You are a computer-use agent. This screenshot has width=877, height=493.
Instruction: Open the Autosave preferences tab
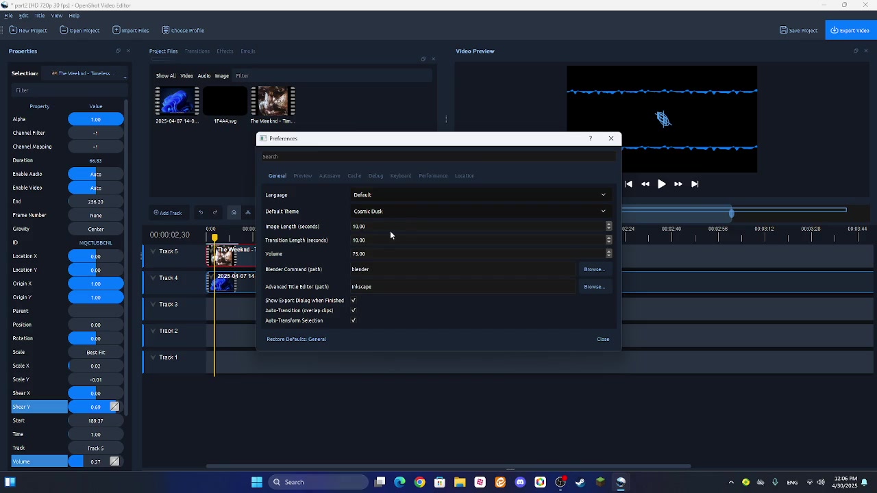tap(330, 176)
